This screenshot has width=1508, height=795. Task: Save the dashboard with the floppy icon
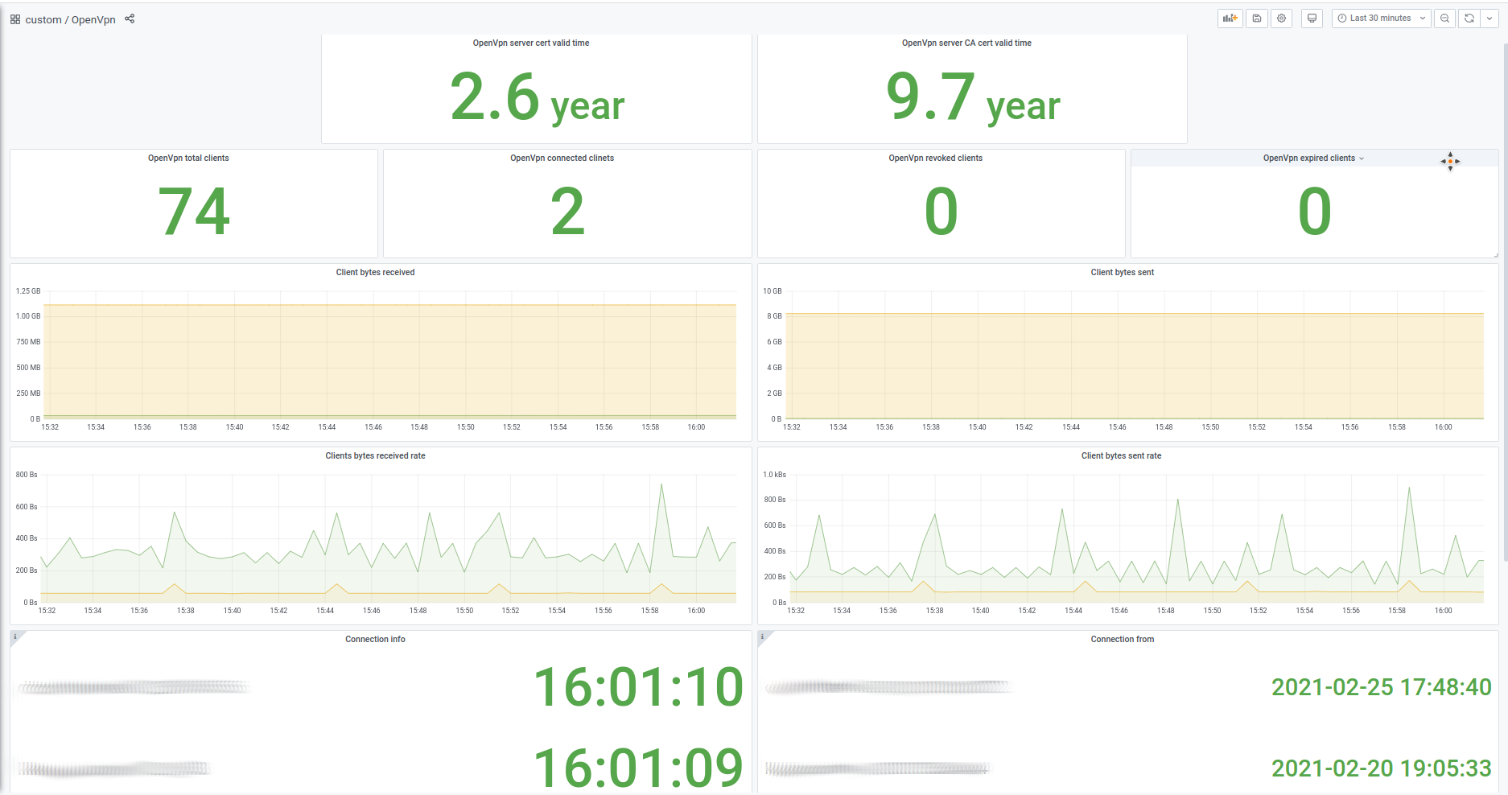coord(1257,19)
